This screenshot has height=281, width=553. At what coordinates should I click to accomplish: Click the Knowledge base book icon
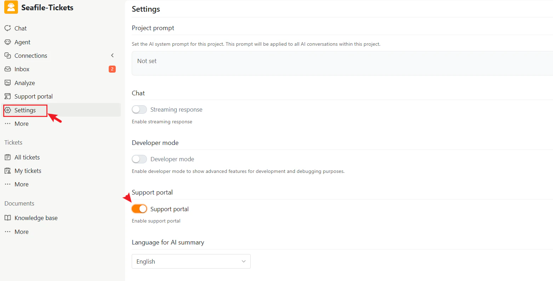point(7,218)
